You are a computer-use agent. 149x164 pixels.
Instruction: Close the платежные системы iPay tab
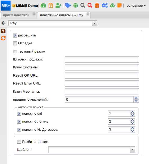pos(88,14)
